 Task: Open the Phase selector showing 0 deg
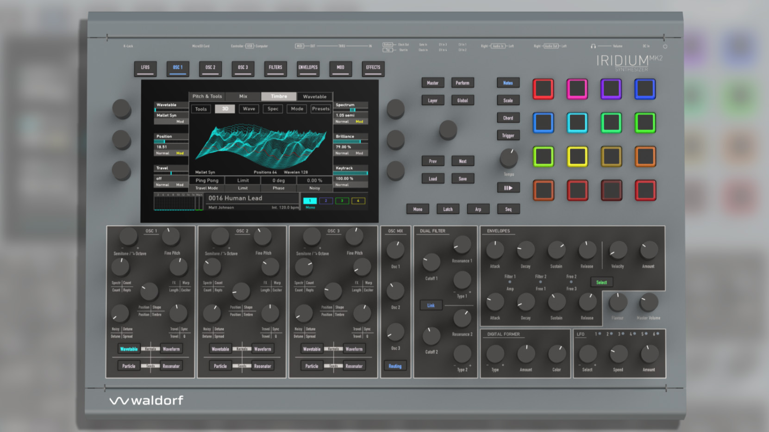tap(279, 180)
